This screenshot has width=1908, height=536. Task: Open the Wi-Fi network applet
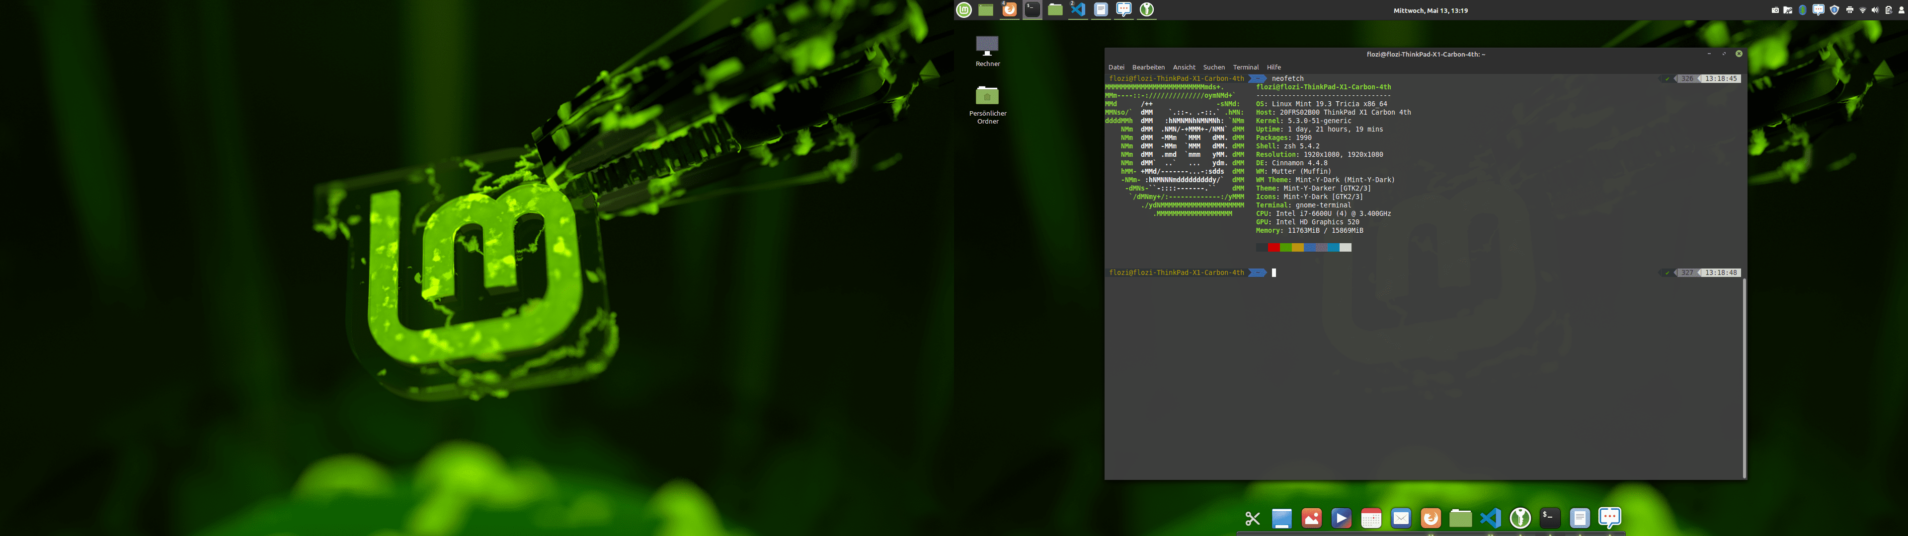pyautogui.click(x=1863, y=10)
